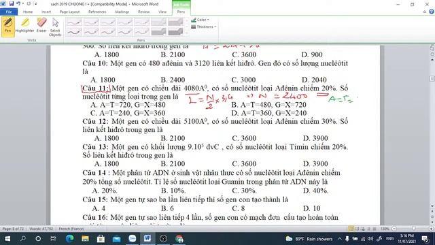Choose the fourth pen style in bottom row
The width and height of the screenshot is (435, 245).
point(125,32)
